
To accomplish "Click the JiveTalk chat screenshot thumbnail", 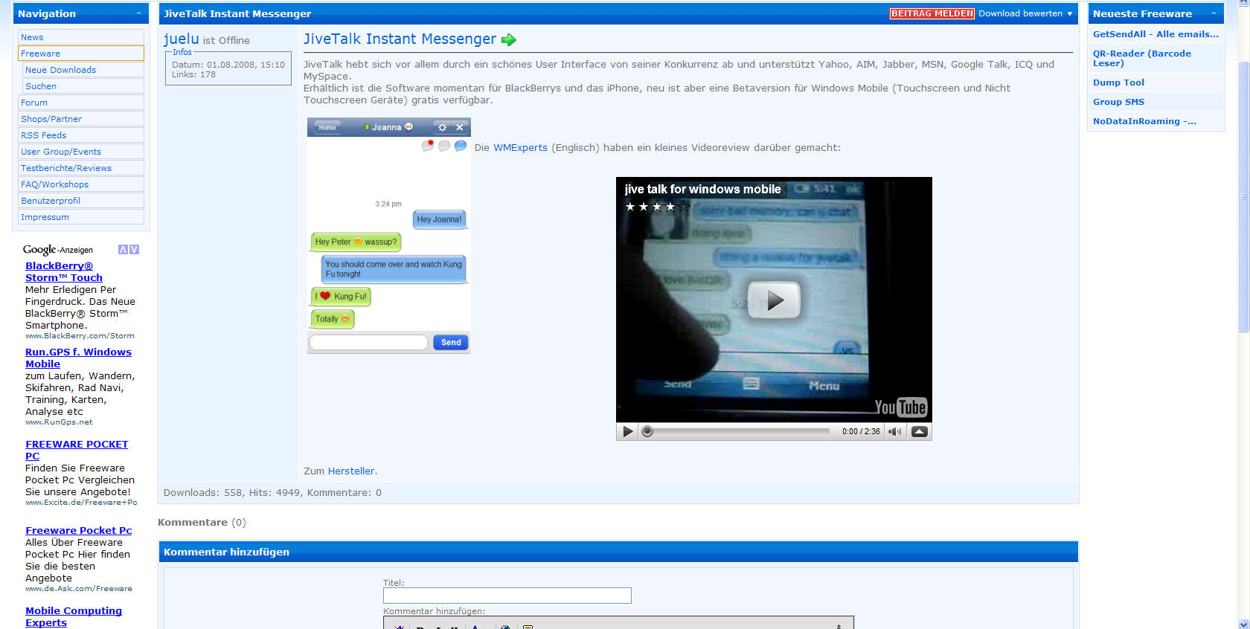I will click(x=388, y=235).
